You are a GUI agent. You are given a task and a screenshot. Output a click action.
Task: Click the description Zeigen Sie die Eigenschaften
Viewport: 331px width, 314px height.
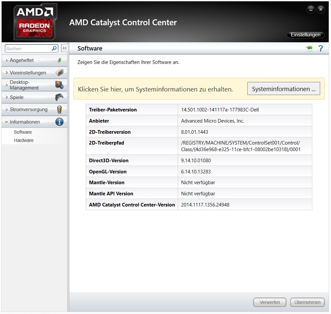(128, 62)
